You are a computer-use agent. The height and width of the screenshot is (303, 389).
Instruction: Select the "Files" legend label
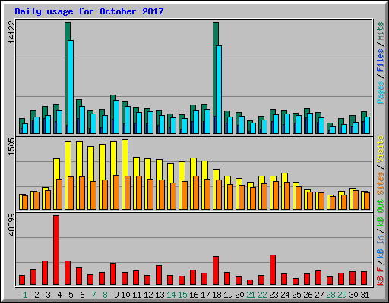[x=381, y=61]
